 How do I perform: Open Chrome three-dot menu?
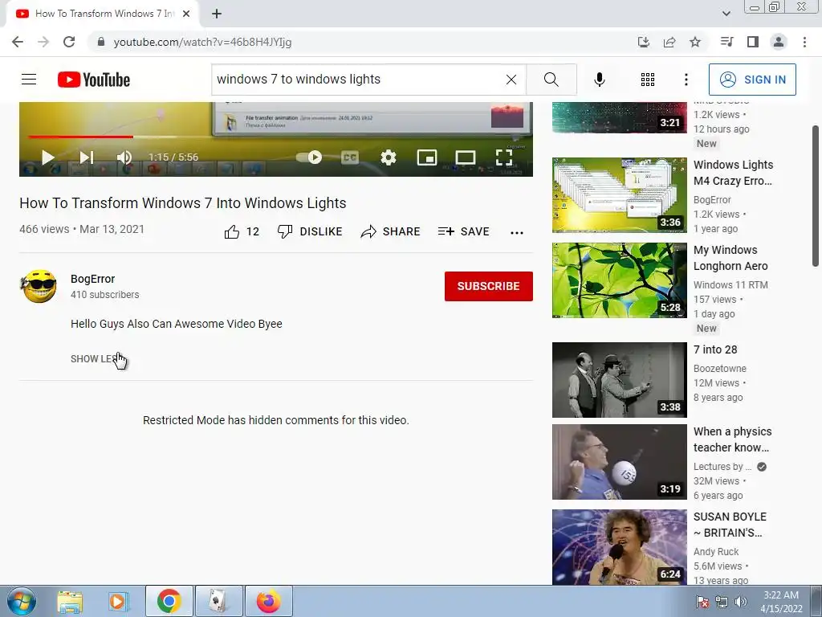[804, 42]
